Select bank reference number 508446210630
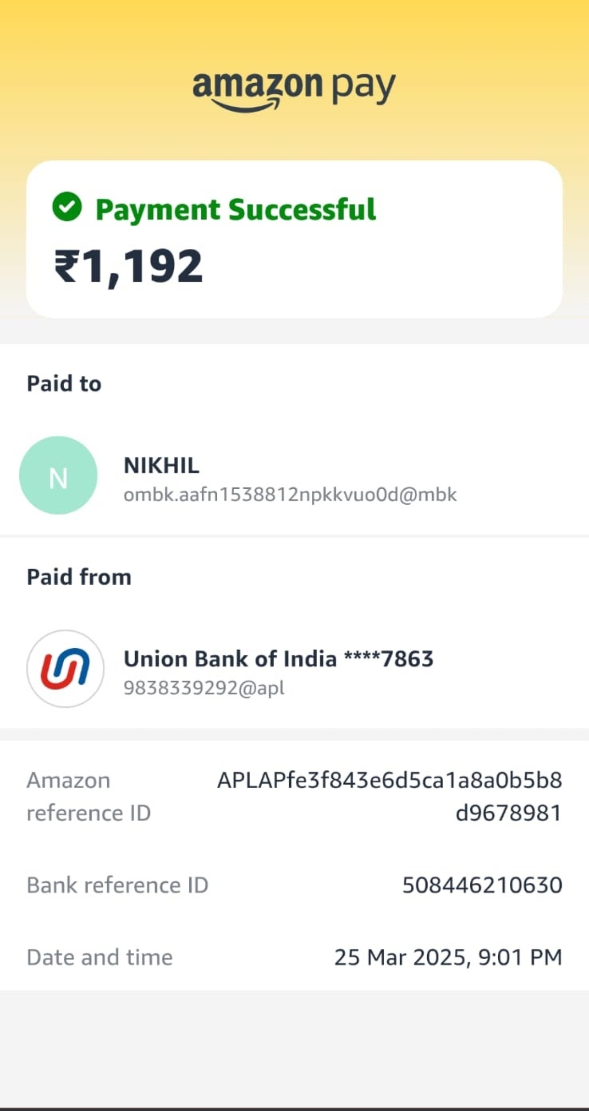This screenshot has width=589, height=1111. 482,885
